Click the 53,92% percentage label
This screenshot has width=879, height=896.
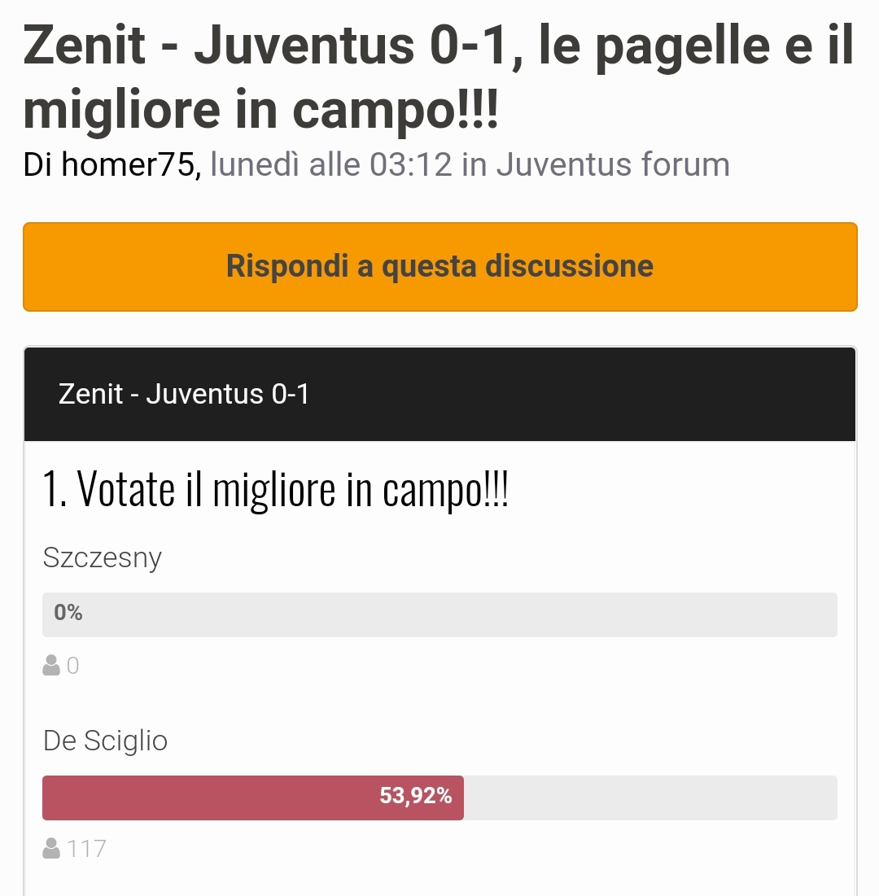pos(416,795)
